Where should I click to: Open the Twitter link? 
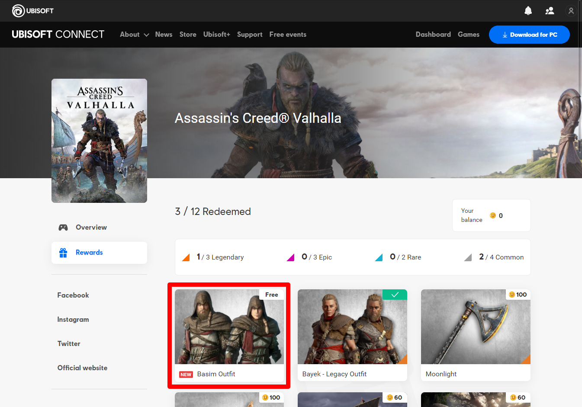[69, 344]
